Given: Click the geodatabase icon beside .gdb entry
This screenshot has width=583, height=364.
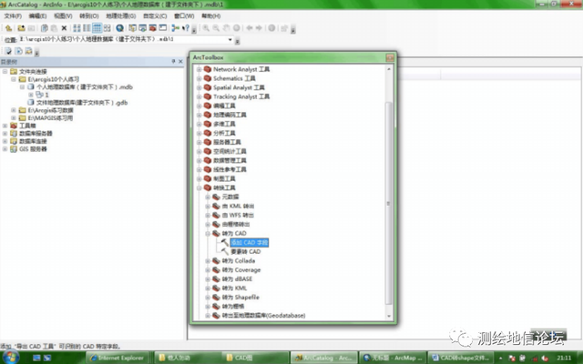Looking at the screenshot, I should [31, 103].
